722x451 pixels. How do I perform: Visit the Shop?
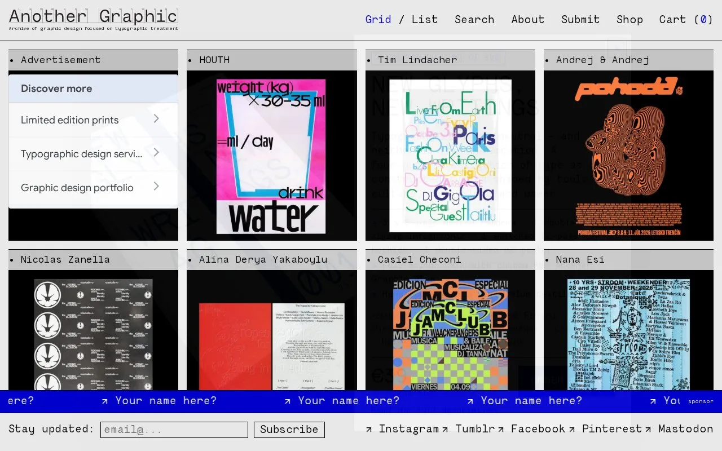point(629,20)
